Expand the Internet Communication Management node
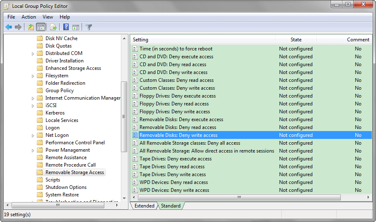Viewport: 376px width, 222px height. click(x=33, y=98)
